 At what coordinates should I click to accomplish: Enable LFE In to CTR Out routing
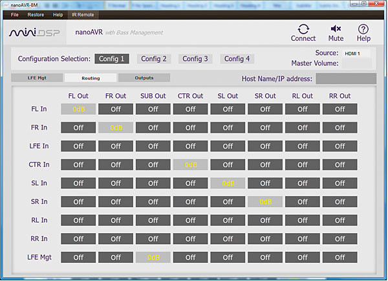coord(190,146)
